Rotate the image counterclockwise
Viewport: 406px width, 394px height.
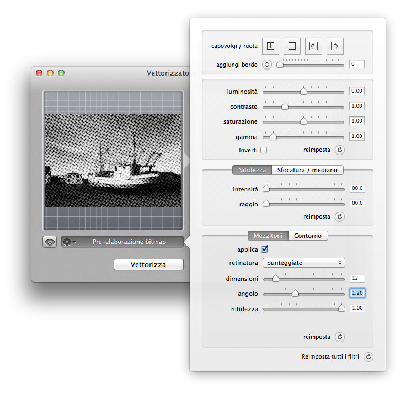334,45
